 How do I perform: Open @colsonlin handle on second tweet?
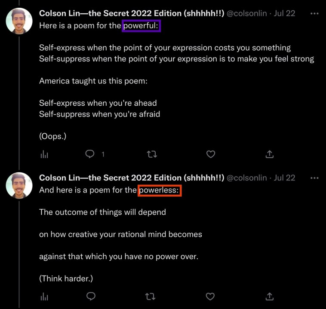point(247,178)
